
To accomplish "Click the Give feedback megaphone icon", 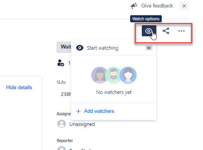I will [134, 6].
